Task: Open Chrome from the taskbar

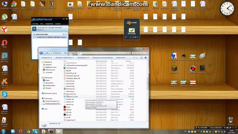Action: pos(28,131)
